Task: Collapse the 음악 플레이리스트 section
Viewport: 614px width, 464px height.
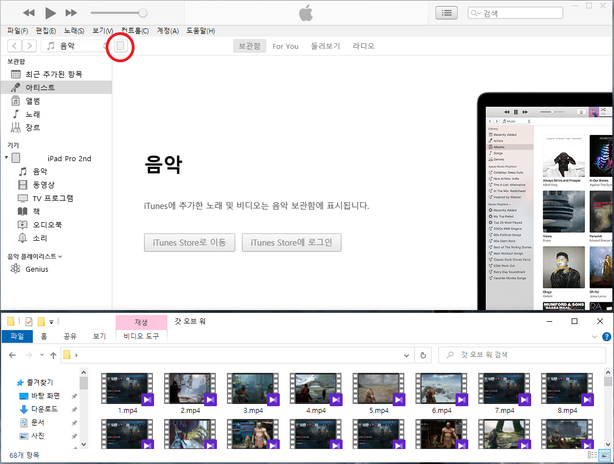Action: pos(60,257)
